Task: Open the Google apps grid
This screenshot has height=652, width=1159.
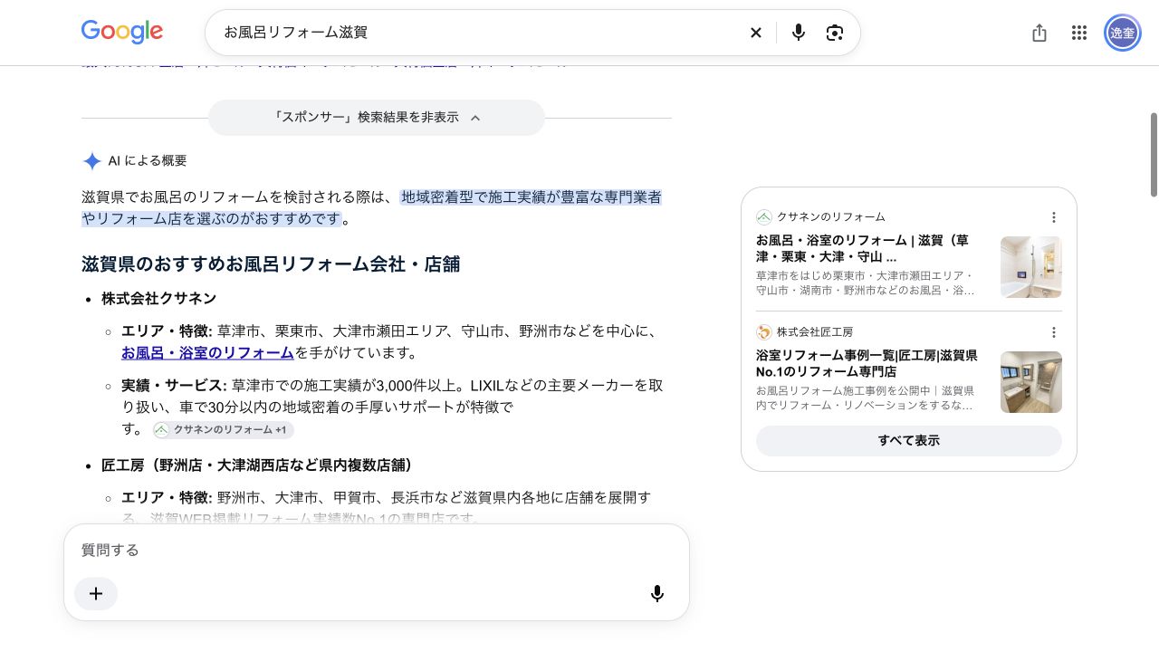Action: (1079, 33)
